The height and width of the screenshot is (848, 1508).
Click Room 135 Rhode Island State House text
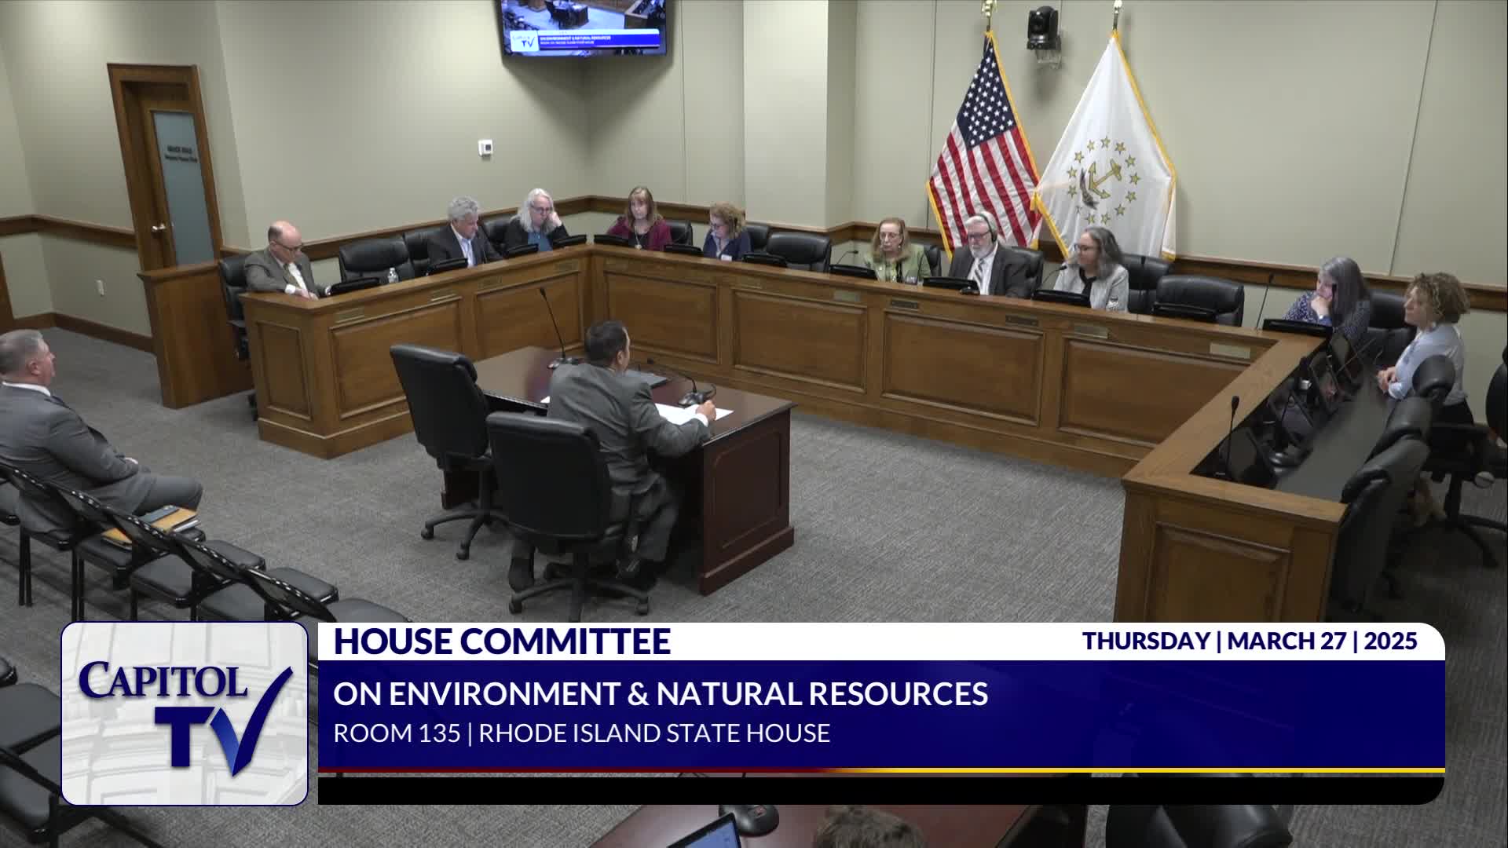pos(581,733)
